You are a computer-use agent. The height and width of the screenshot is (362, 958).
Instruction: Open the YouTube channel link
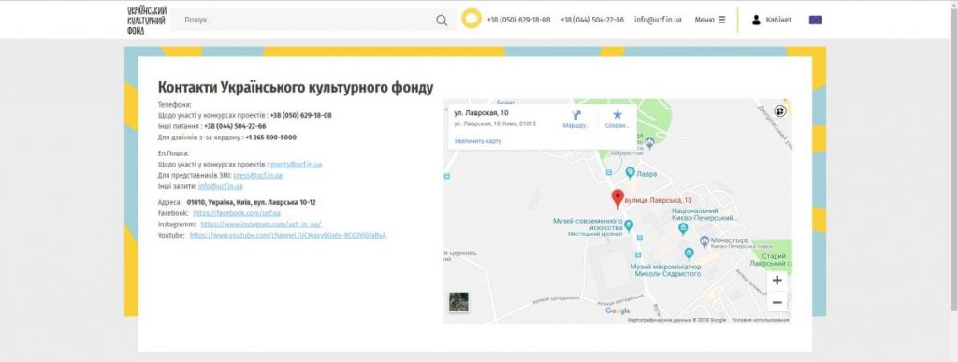pyautogui.click(x=288, y=235)
